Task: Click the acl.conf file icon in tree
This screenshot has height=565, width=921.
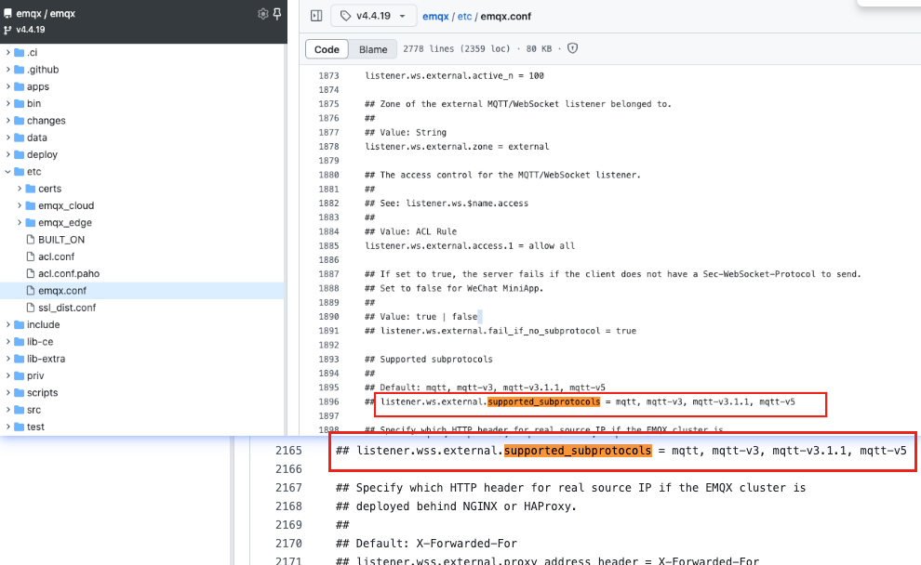Action: coord(30,256)
